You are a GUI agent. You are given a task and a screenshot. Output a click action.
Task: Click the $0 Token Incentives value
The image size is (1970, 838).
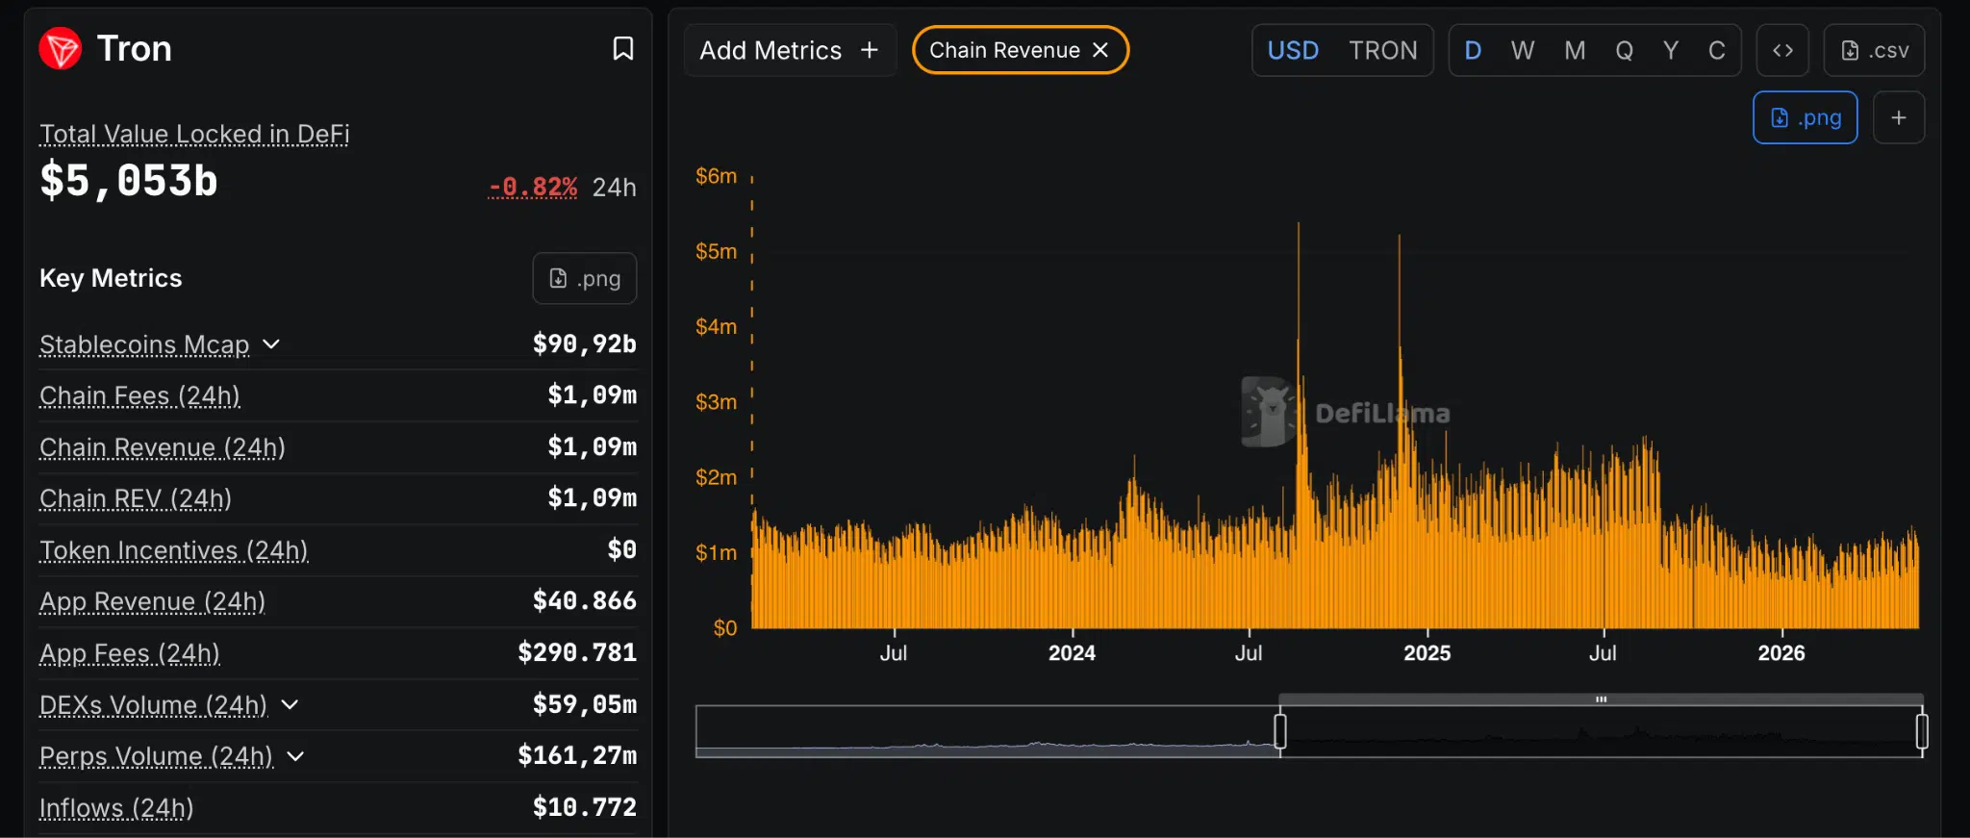tap(622, 550)
